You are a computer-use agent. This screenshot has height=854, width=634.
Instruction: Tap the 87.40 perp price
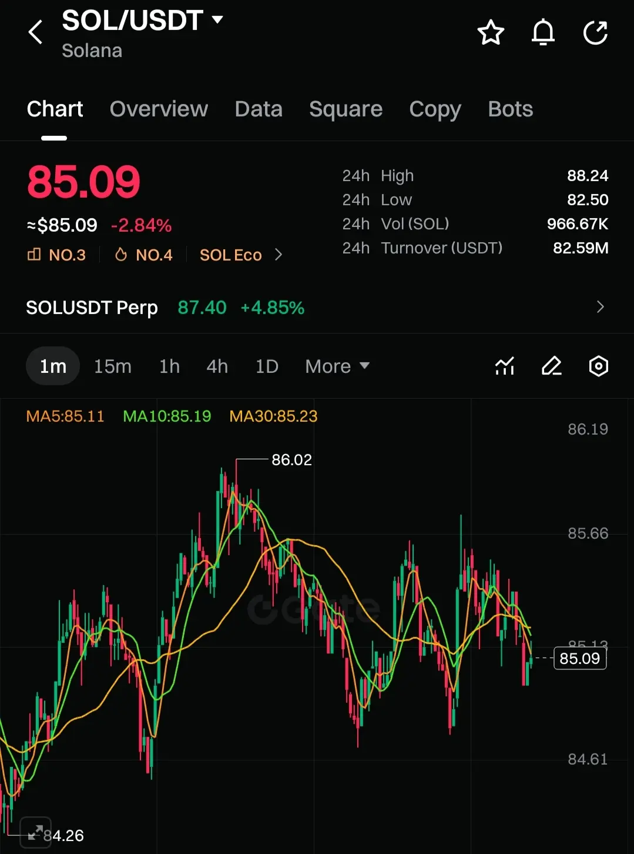(202, 308)
